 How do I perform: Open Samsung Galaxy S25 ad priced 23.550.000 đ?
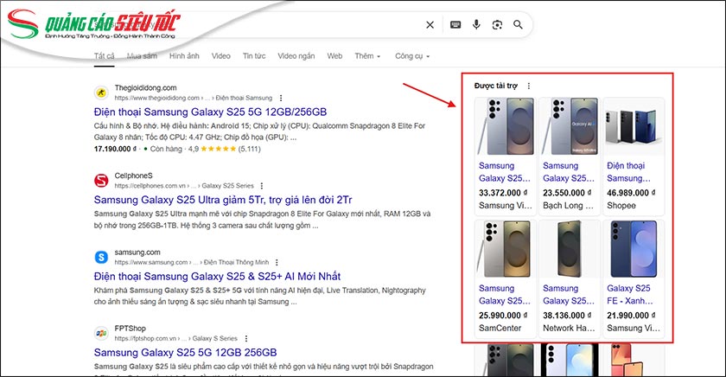(x=569, y=172)
